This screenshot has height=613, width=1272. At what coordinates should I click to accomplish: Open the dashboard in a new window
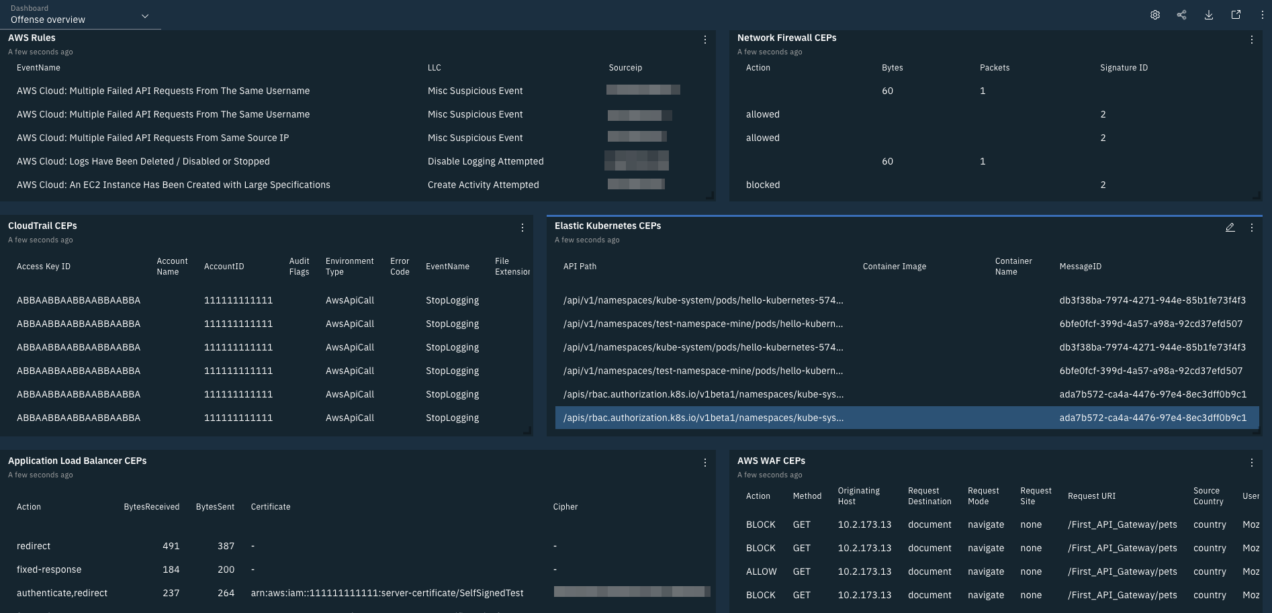(1236, 14)
